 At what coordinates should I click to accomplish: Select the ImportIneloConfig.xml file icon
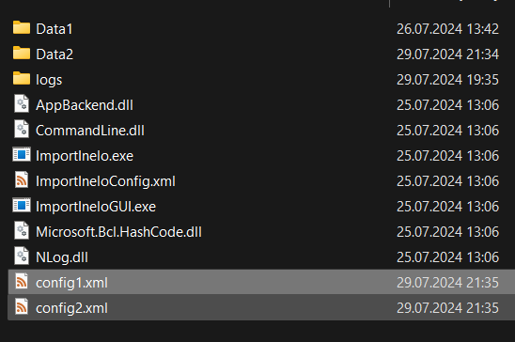click(x=22, y=179)
